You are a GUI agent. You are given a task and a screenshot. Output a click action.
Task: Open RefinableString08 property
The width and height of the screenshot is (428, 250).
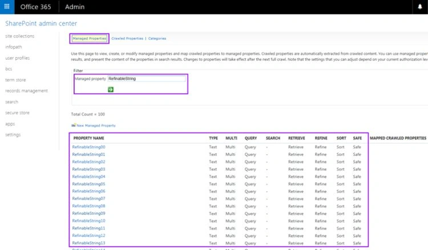click(88, 206)
